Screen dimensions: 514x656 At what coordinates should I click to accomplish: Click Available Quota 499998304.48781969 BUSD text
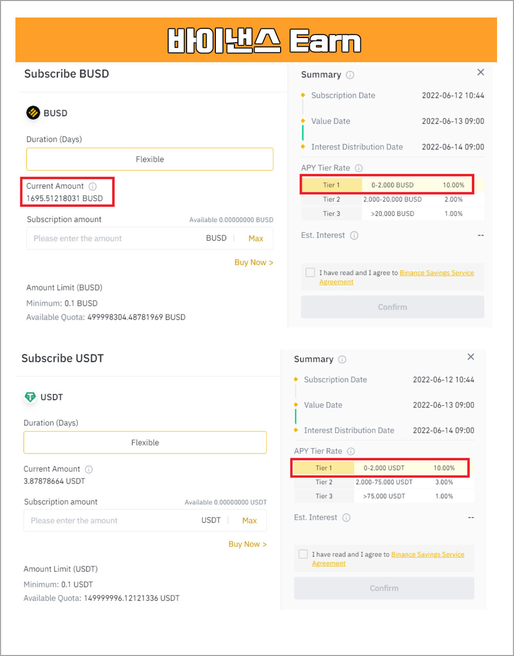click(x=106, y=317)
